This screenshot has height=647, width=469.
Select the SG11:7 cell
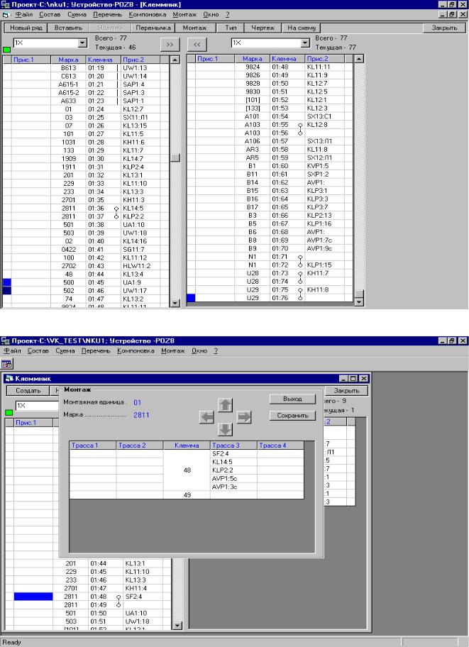tap(140, 249)
